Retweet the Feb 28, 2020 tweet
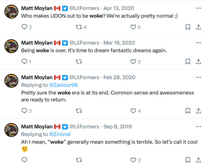 79,111
